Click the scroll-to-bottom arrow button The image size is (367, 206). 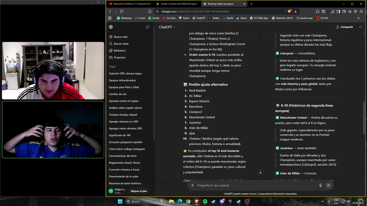pyautogui.click(x=260, y=172)
